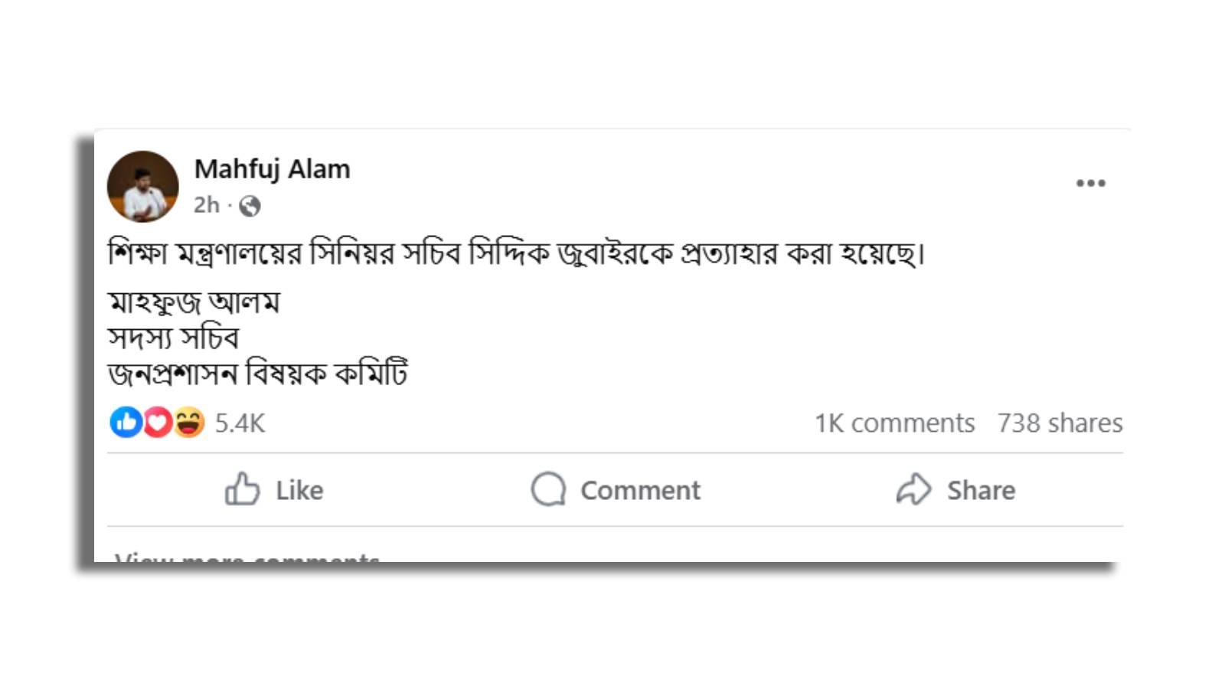The height and width of the screenshot is (689, 1225).
Task: Expand more comments below the post
Action: 245,560
